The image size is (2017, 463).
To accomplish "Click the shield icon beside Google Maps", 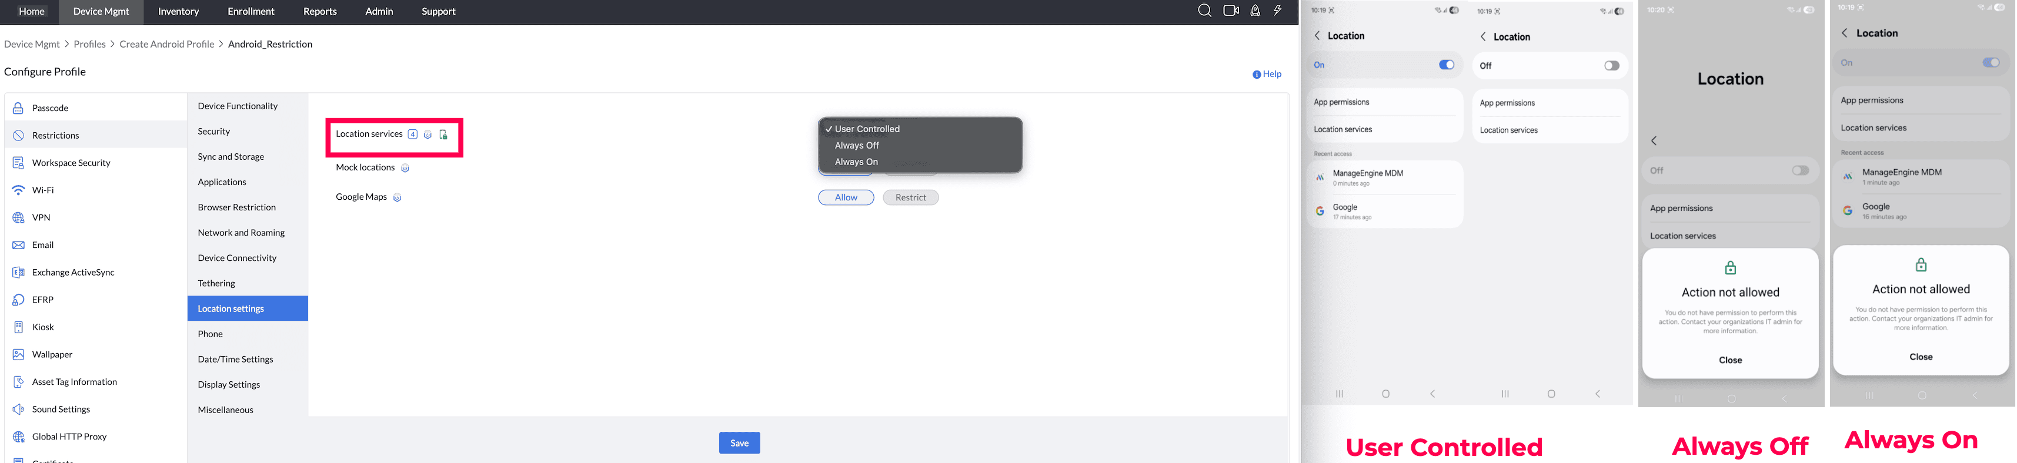I will pyautogui.click(x=397, y=198).
